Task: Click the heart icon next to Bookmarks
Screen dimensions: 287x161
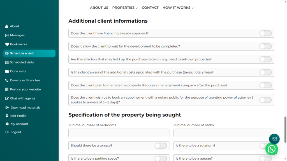Action: tap(7, 44)
